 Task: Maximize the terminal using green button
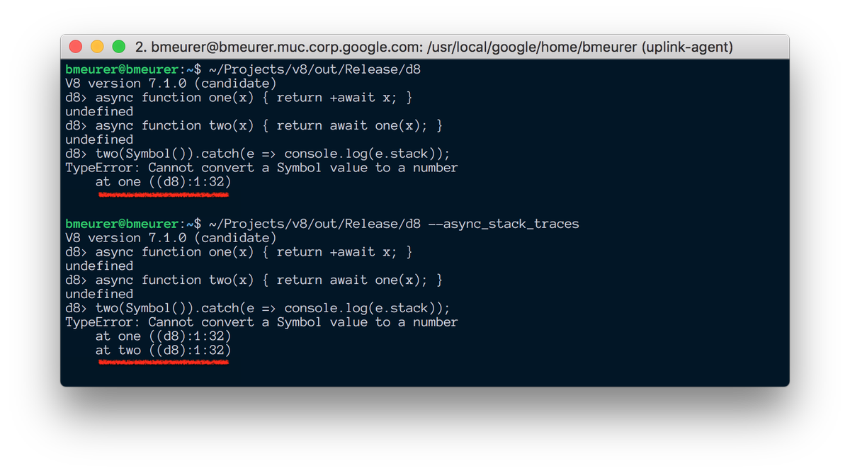point(119,47)
